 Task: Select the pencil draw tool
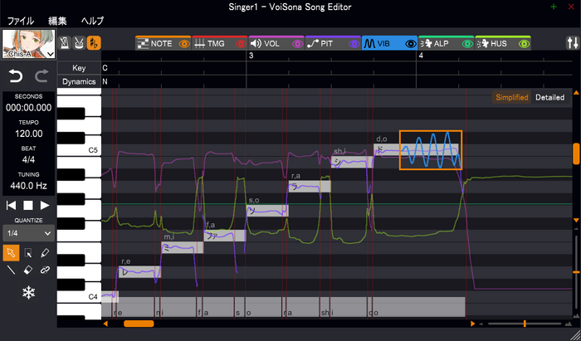(46, 251)
